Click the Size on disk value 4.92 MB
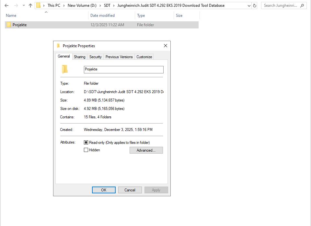The height and width of the screenshot is (226, 311). [104, 109]
